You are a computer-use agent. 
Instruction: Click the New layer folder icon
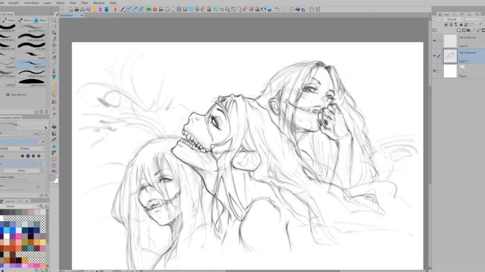(x=468, y=31)
